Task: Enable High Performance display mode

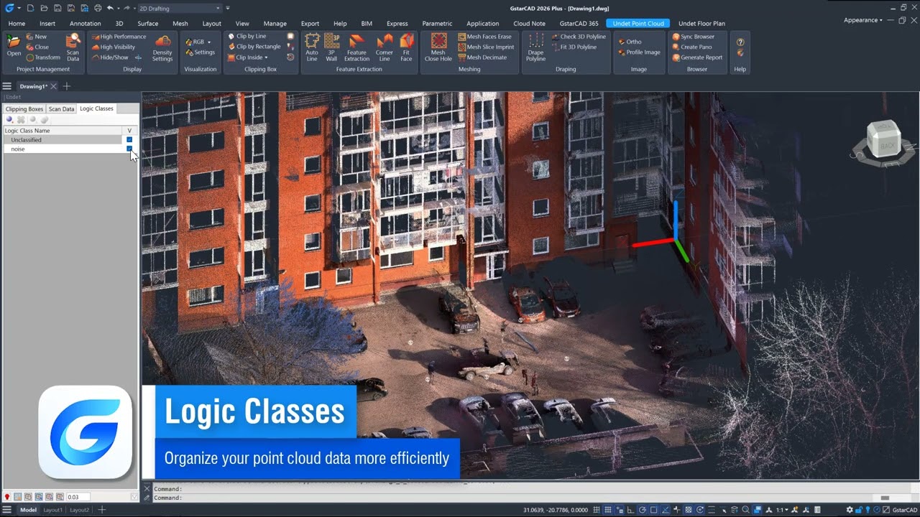Action: point(119,37)
